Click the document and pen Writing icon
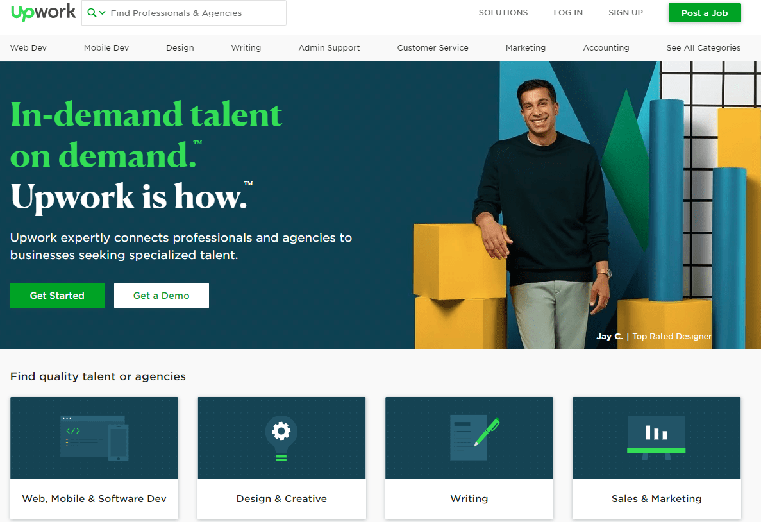761x522 pixels. [x=474, y=439]
